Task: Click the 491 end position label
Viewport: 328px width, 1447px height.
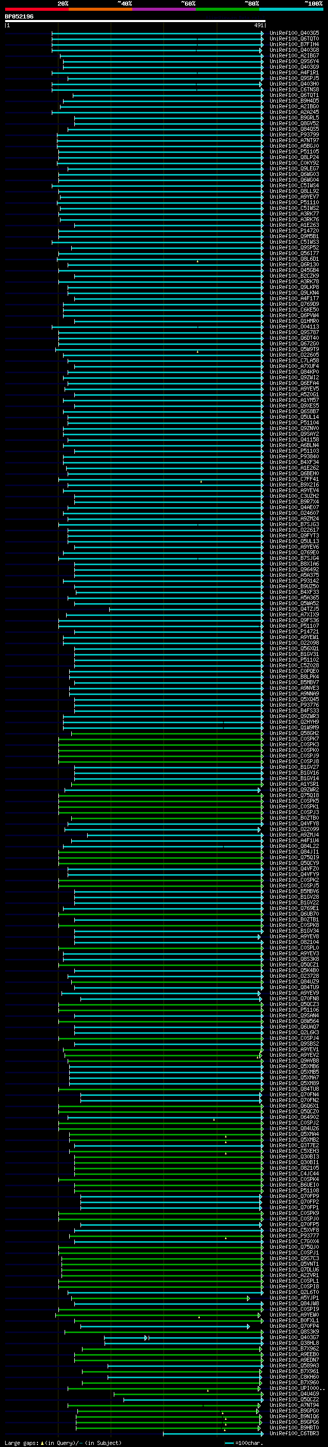Action: pos(258,25)
